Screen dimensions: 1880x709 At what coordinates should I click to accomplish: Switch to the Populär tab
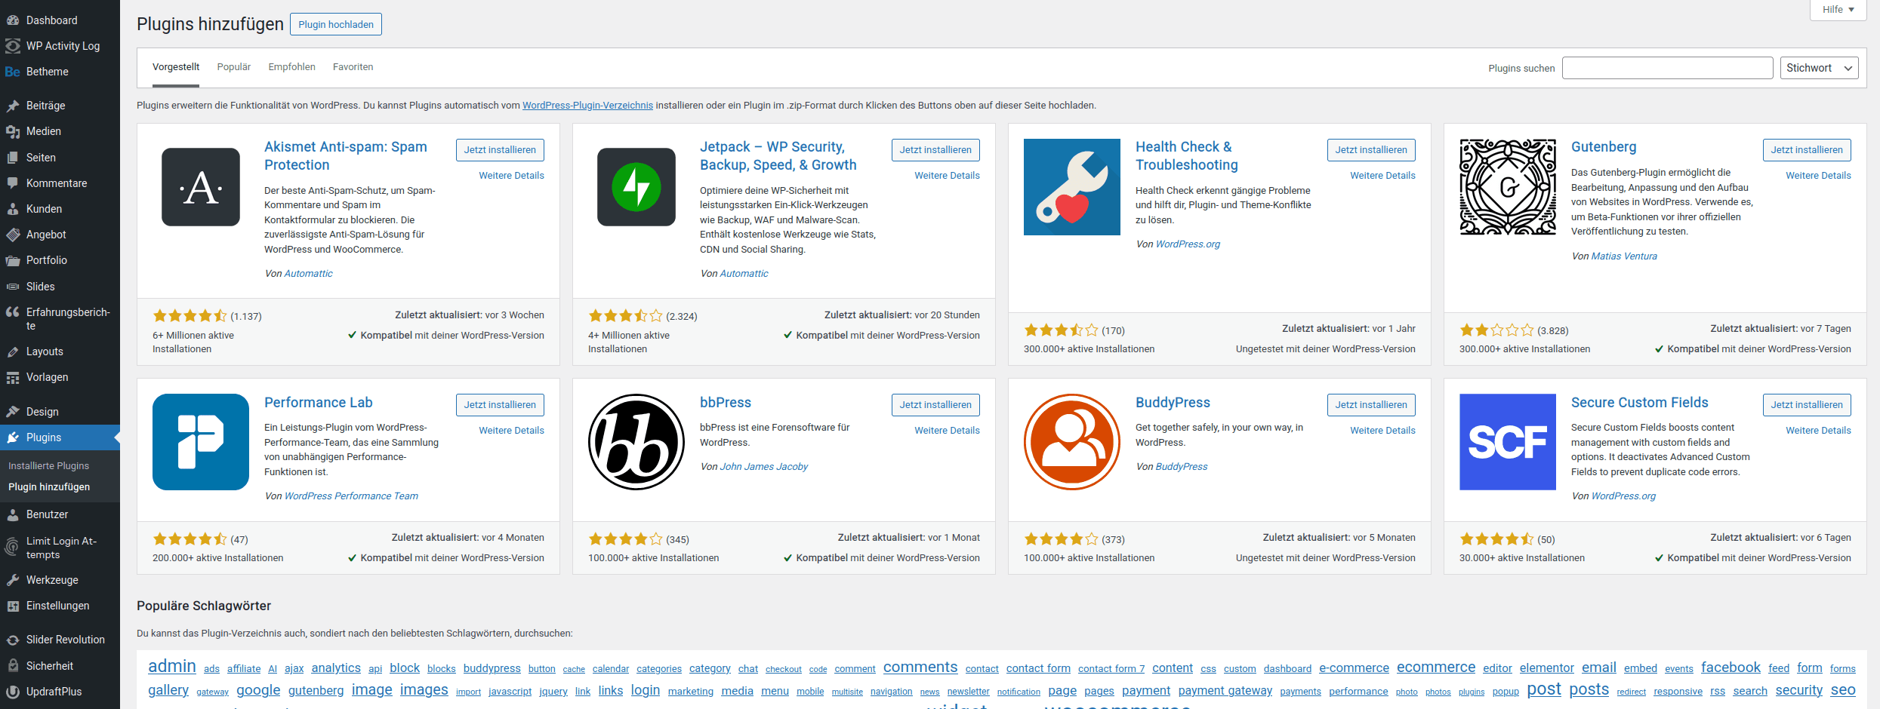coord(233,67)
